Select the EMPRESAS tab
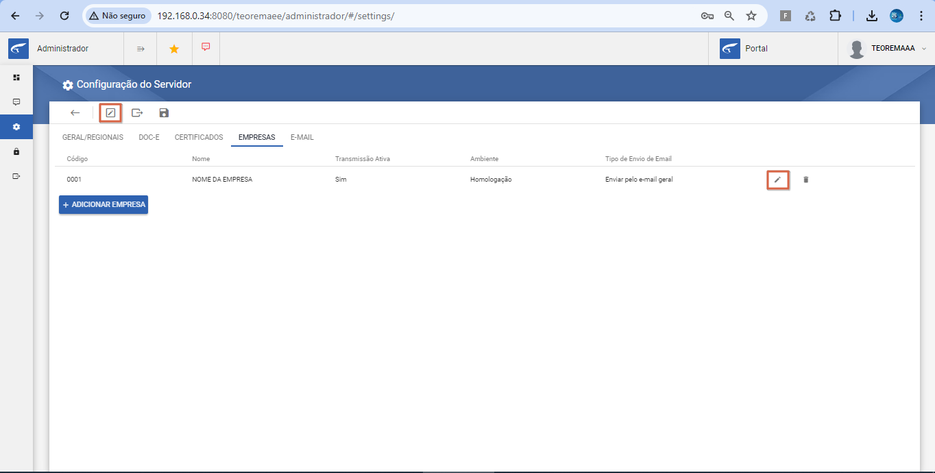935x473 pixels. [257, 137]
